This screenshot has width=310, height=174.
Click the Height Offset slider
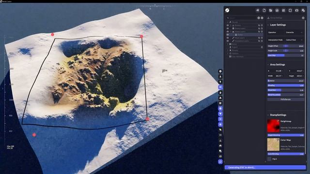click(x=286, y=46)
